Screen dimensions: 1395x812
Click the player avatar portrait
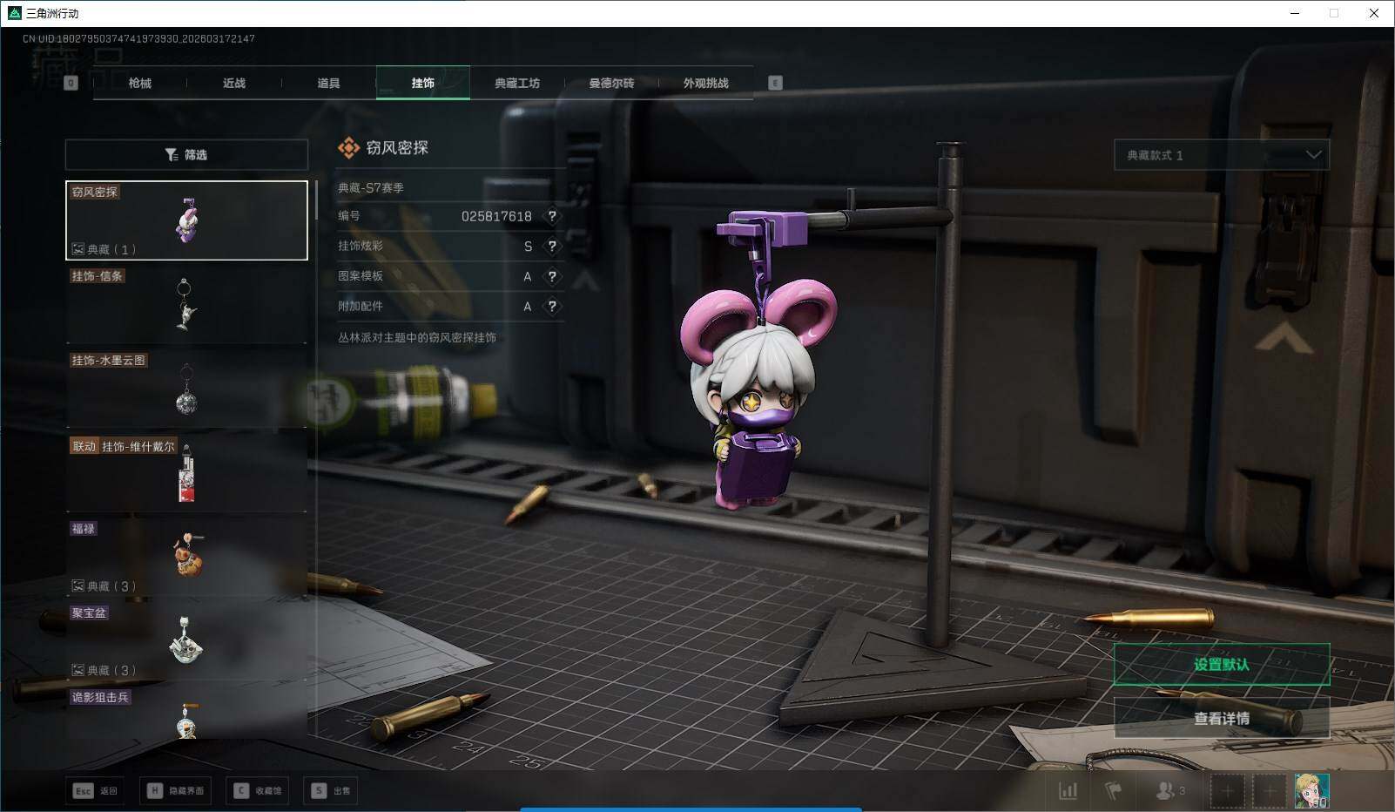(1311, 791)
